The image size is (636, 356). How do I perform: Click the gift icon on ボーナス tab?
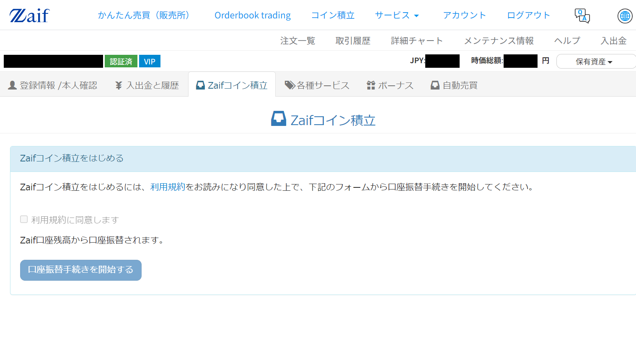point(371,85)
